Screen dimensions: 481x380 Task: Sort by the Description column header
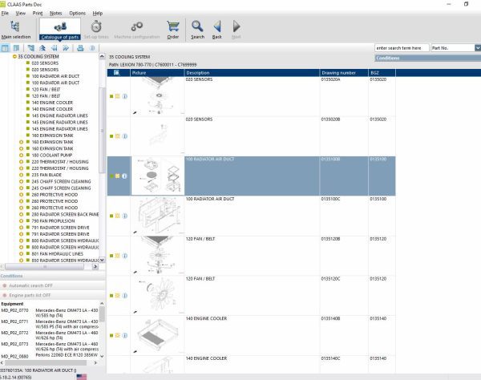[x=252, y=73]
